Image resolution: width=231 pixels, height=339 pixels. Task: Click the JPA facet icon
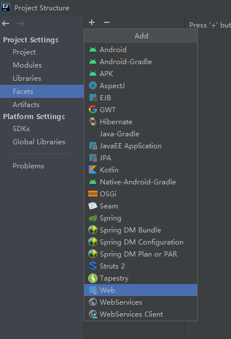point(93,158)
